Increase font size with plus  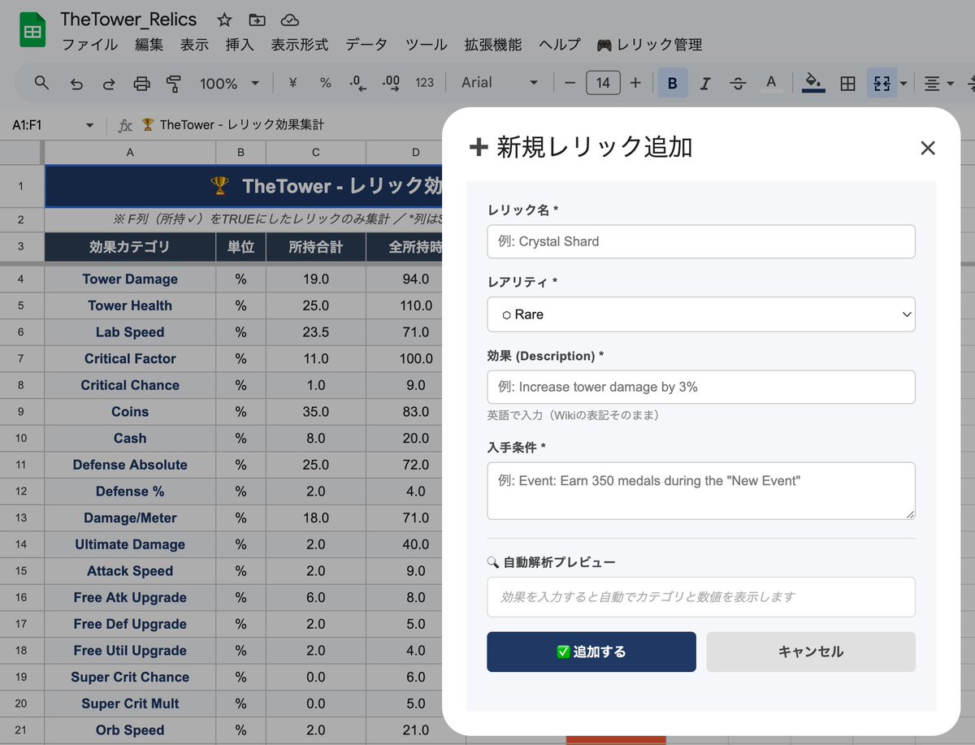635,83
